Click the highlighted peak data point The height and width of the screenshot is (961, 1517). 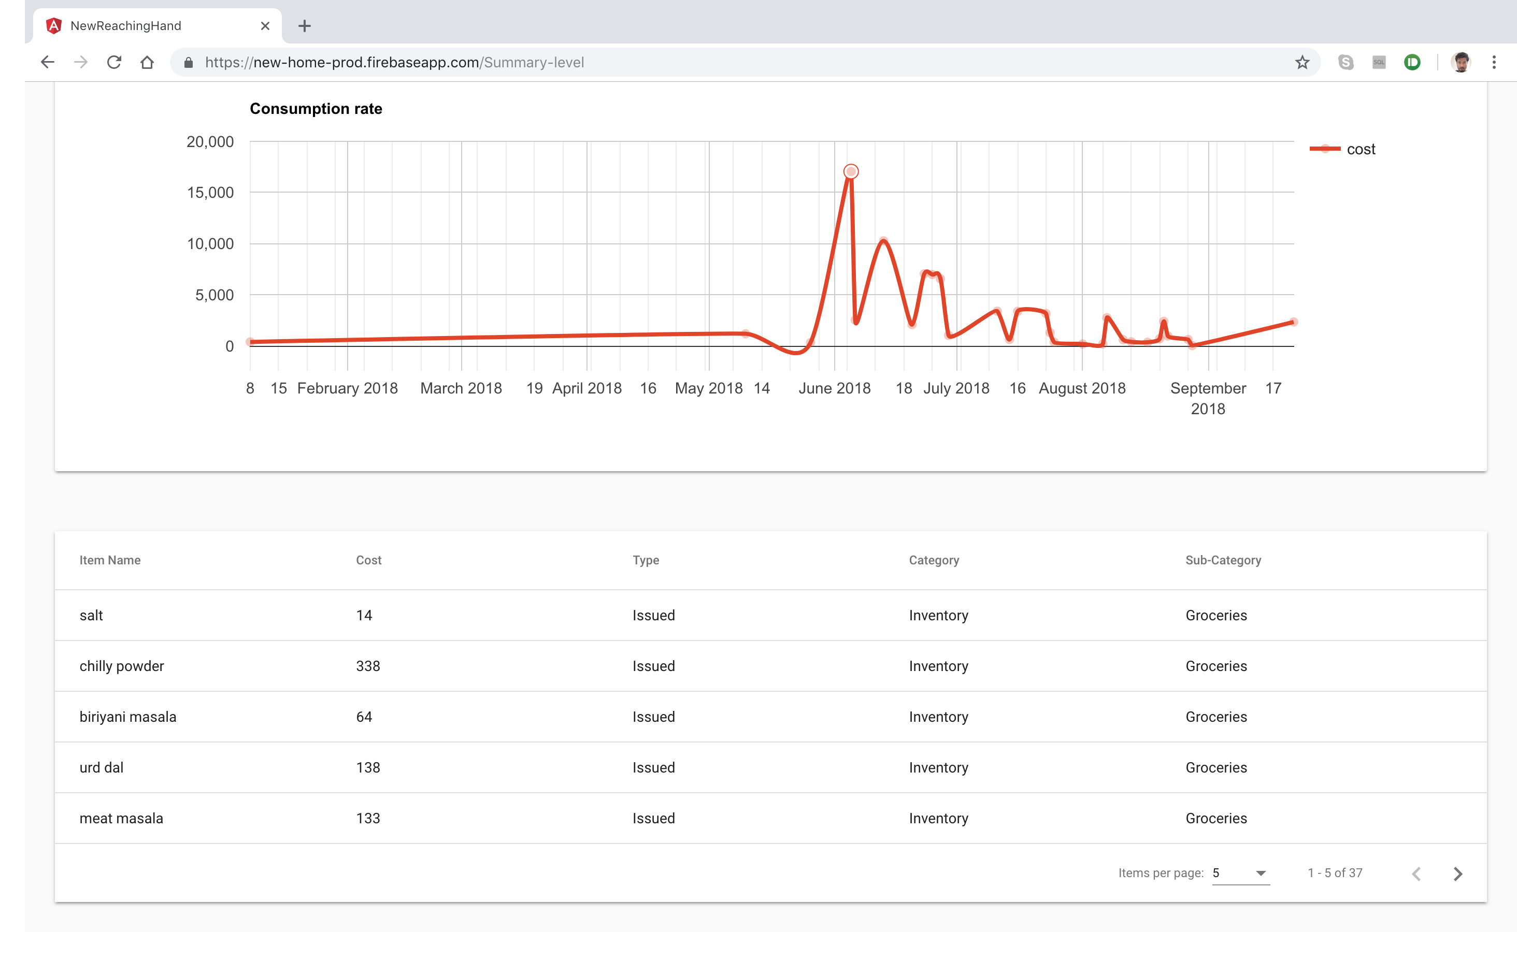(x=851, y=171)
